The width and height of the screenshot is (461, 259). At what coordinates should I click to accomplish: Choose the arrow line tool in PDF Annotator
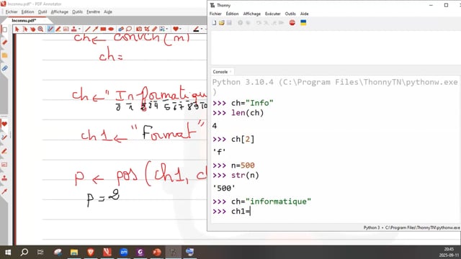coord(95,29)
